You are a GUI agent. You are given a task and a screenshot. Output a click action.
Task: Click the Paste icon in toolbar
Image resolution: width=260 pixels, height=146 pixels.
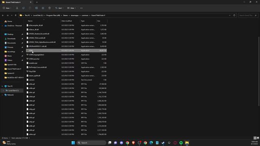(30, 8)
